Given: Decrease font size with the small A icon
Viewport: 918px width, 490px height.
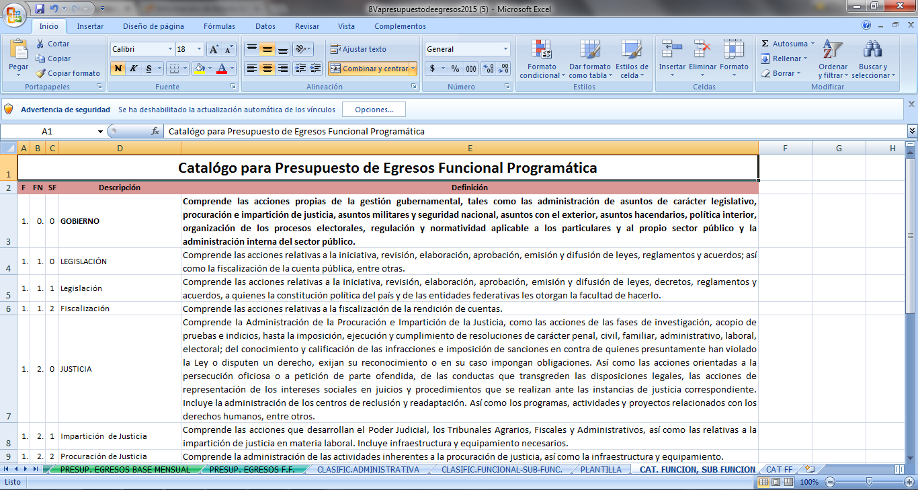Looking at the screenshot, I should 228,49.
